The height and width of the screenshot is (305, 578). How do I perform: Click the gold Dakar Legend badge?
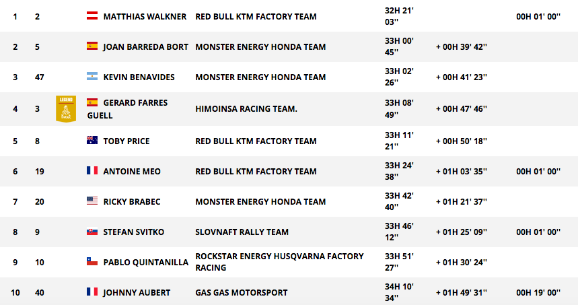click(x=66, y=109)
